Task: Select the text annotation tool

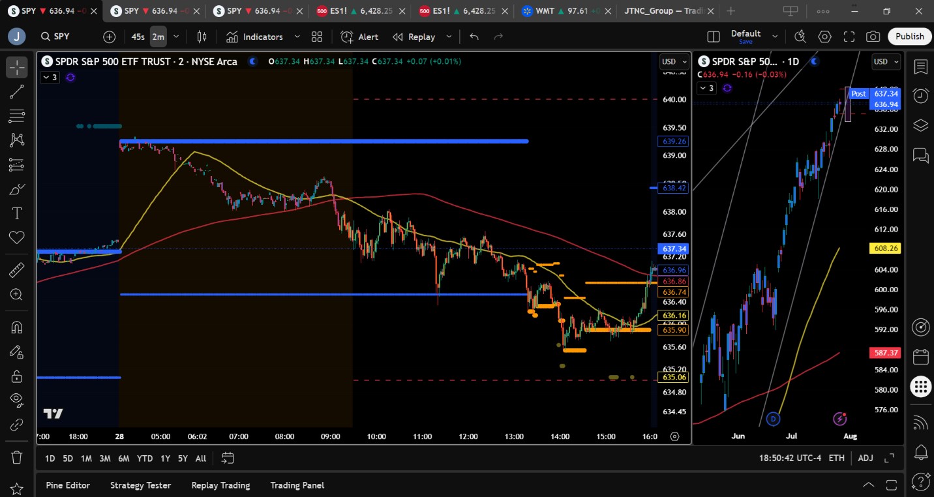Action: 17,213
